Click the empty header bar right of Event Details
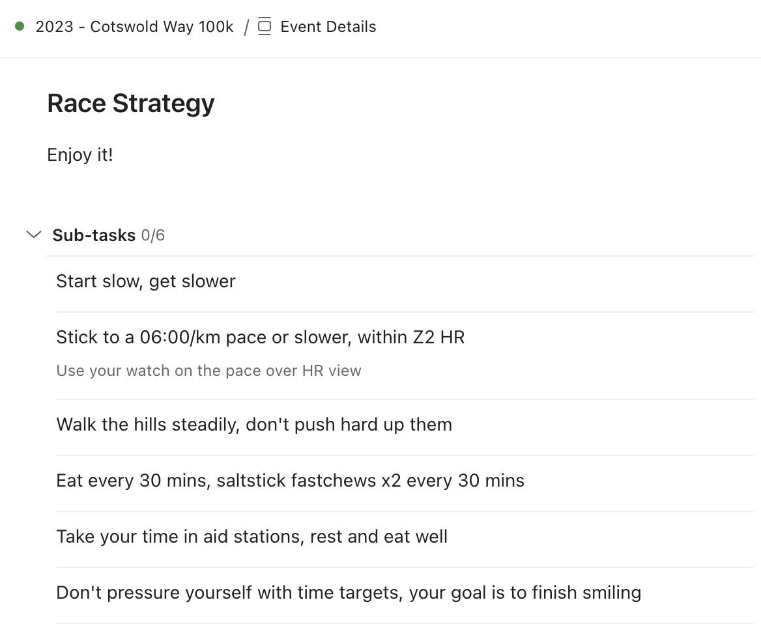This screenshot has height=628, width=761. [x=568, y=27]
